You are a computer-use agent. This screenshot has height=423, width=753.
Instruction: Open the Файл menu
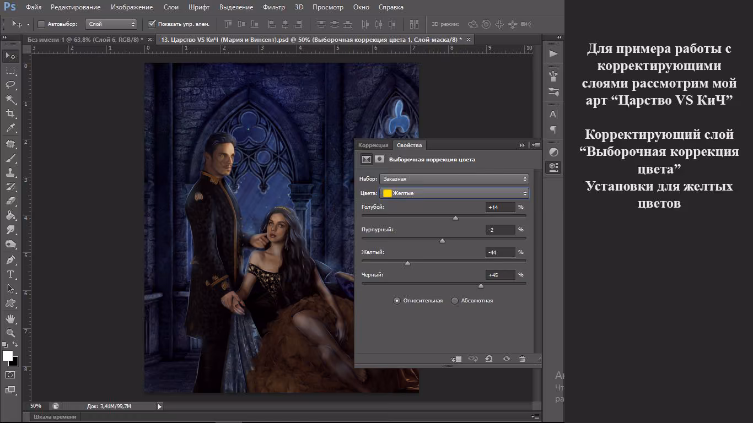pos(33,7)
